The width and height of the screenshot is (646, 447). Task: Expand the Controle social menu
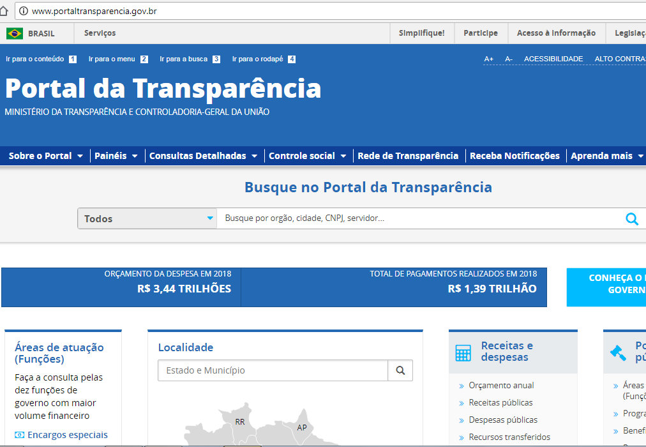pyautogui.click(x=307, y=156)
